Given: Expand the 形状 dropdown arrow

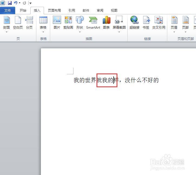Looking at the screenshot, I should point(80,32).
